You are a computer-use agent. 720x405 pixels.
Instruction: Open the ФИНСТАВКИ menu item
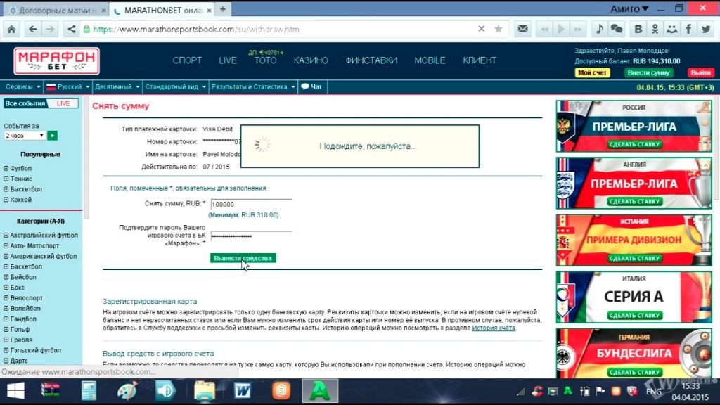(x=371, y=60)
